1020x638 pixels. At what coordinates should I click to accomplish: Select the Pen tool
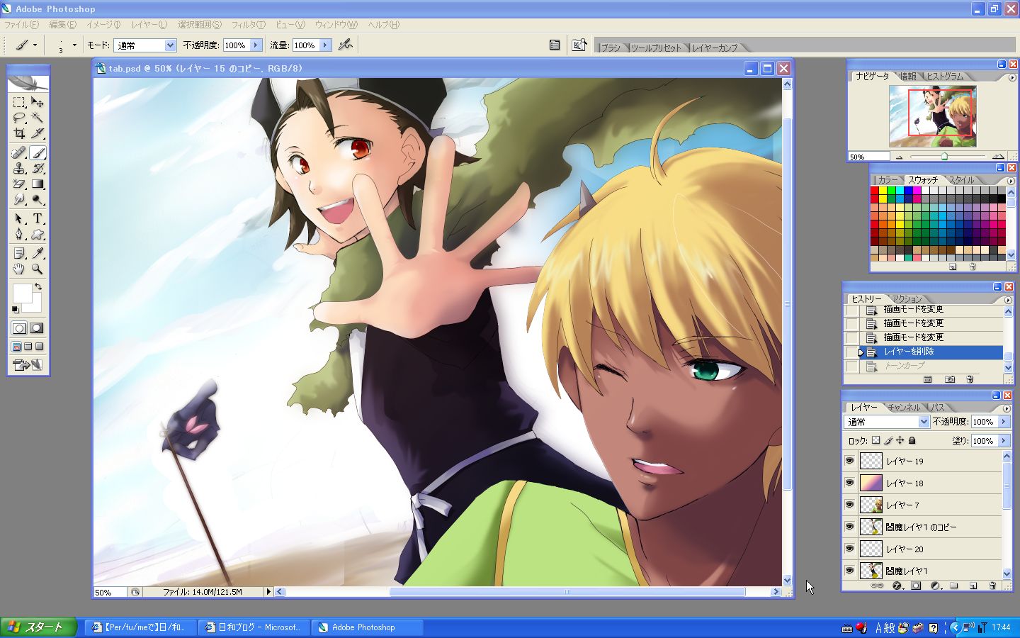(19, 234)
